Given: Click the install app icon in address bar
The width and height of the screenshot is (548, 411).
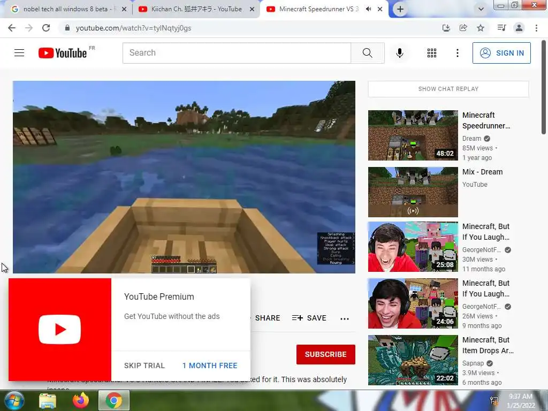Looking at the screenshot, I should pyautogui.click(x=446, y=28).
